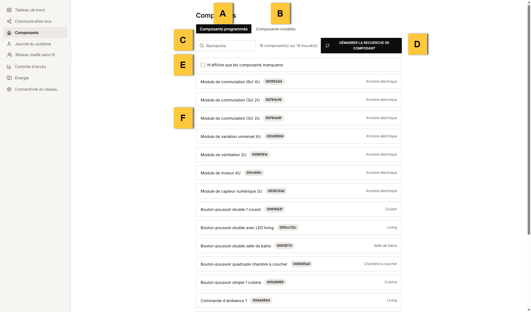This screenshot has height=312, width=531.
Task: Open Communication bus menu entry
Action: (35, 21)
